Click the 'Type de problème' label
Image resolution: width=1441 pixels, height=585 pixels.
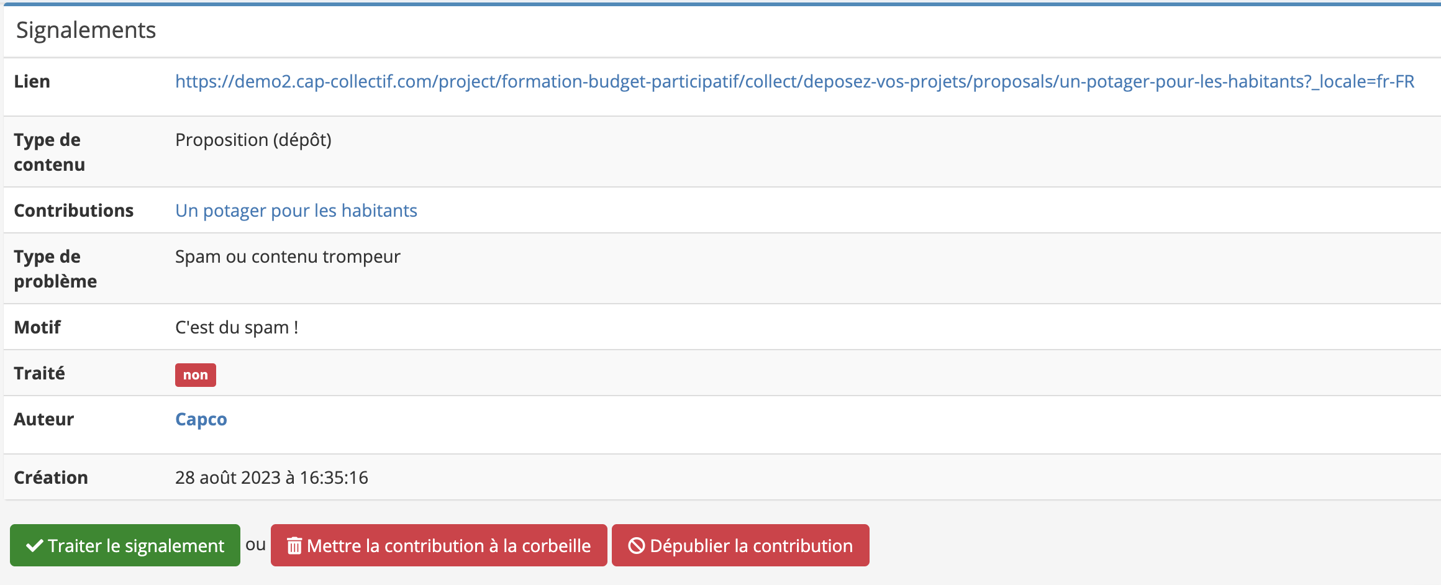pyautogui.click(x=55, y=269)
